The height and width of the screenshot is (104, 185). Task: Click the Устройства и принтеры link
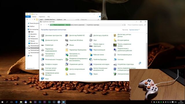125,64
